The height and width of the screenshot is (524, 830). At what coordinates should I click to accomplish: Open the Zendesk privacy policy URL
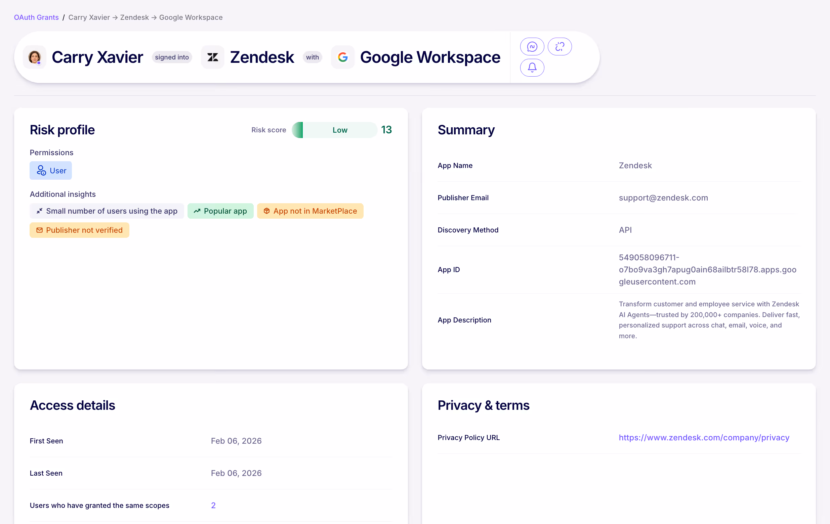click(x=704, y=438)
